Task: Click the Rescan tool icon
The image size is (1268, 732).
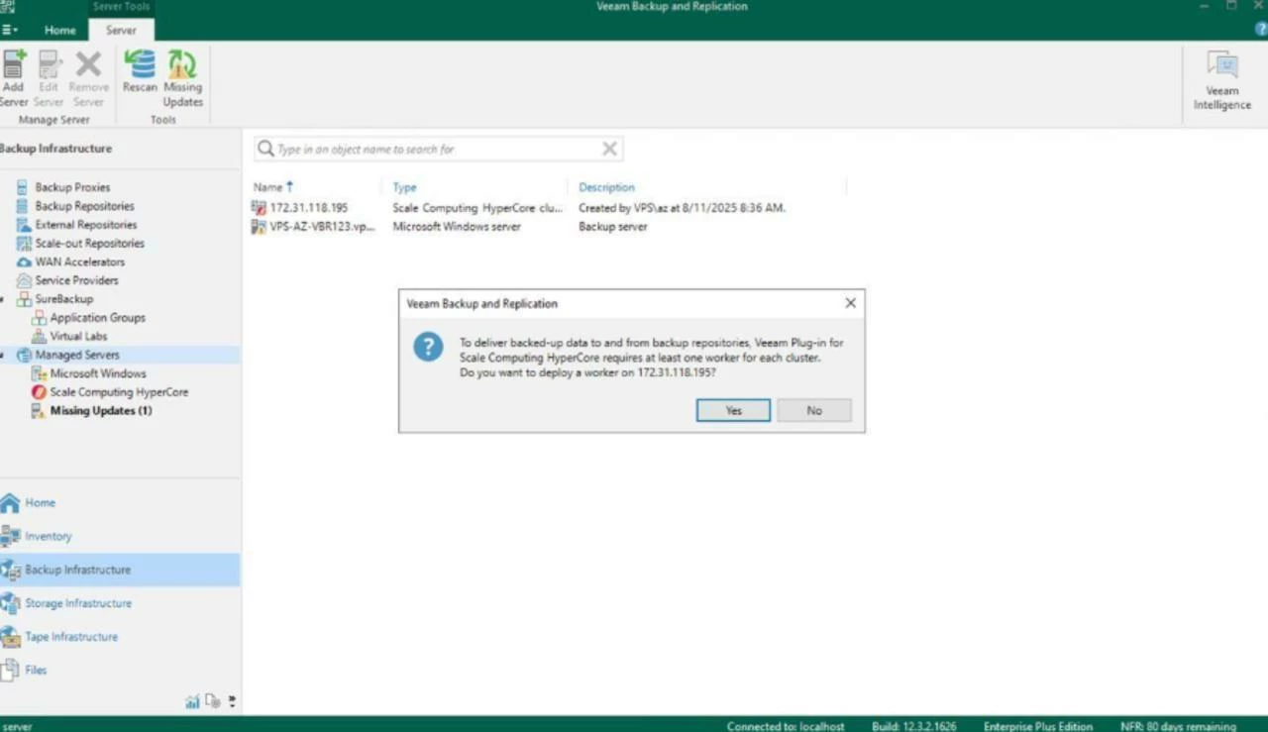Action: pyautogui.click(x=140, y=72)
